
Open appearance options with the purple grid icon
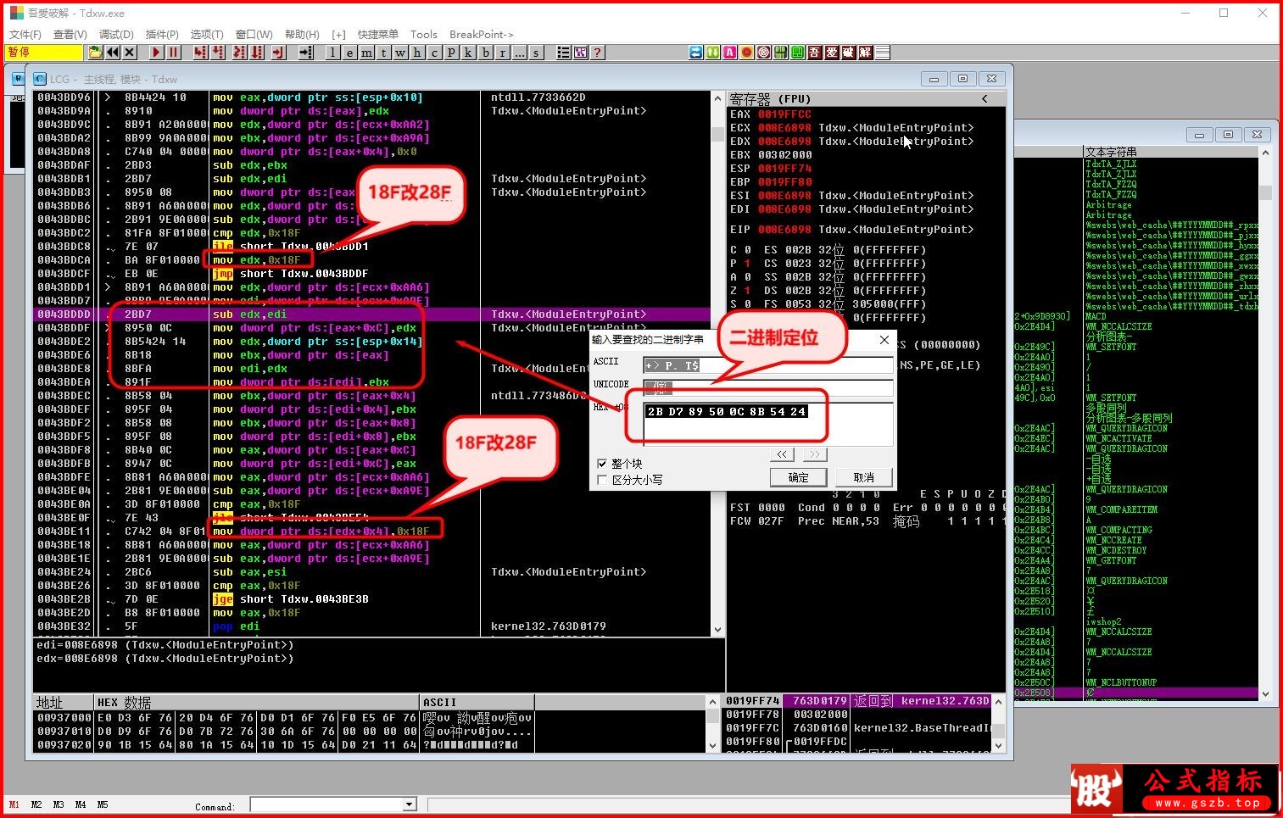[580, 53]
